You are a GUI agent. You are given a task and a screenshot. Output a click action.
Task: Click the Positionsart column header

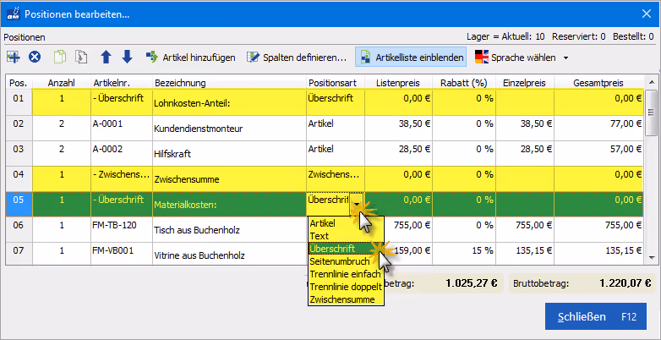point(335,83)
